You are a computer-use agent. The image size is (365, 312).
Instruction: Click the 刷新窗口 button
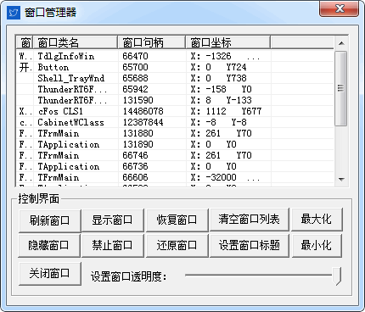(50, 220)
